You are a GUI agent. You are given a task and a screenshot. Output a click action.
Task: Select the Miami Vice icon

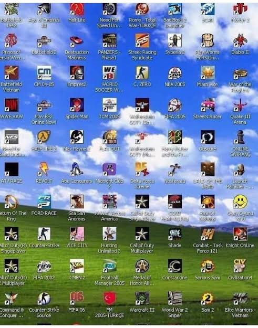tap(208, 73)
